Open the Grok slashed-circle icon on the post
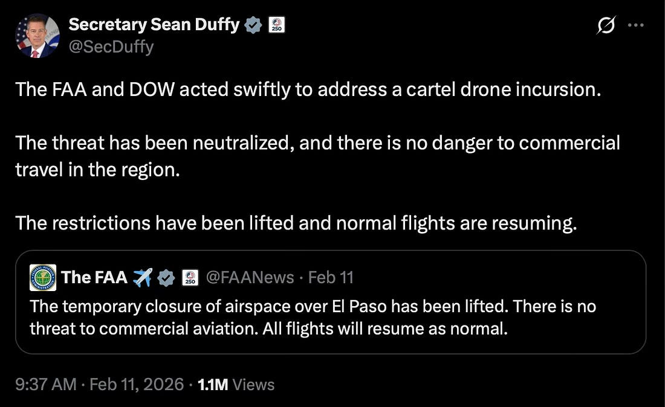Screen dimensions: 665x407 [605, 26]
